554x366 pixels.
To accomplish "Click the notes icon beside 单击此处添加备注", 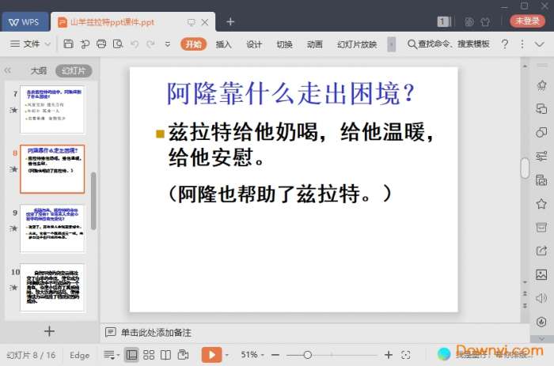I will (111, 332).
